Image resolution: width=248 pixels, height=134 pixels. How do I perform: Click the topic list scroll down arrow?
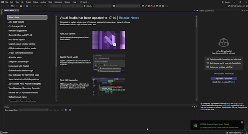(x=56, y=100)
